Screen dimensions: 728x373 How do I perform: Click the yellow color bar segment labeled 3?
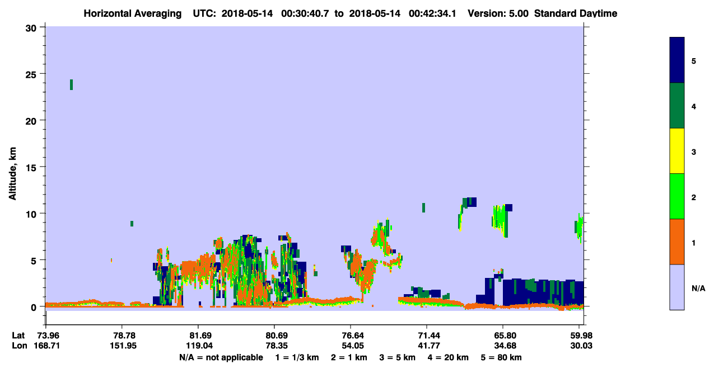(x=677, y=151)
